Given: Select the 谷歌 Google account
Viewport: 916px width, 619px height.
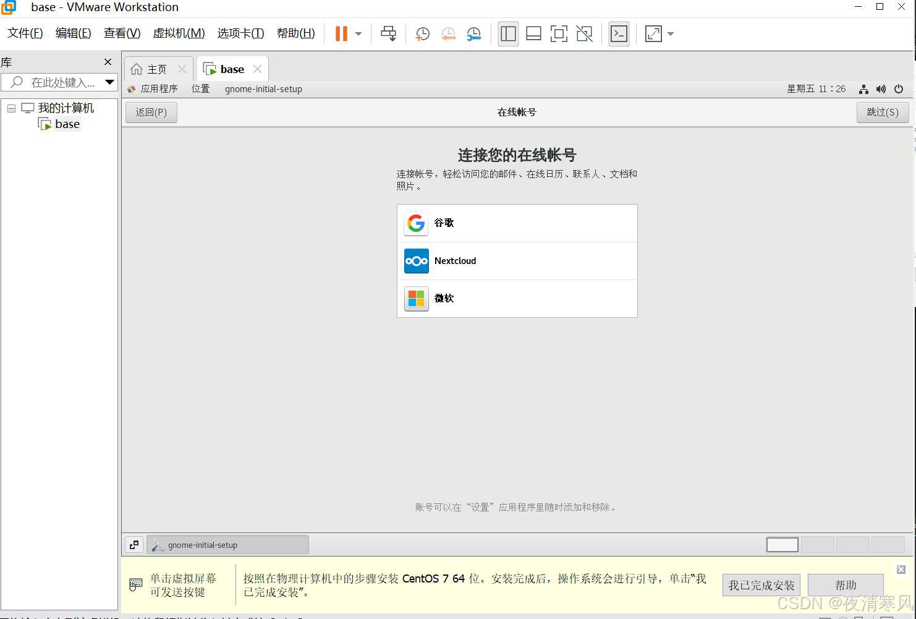Looking at the screenshot, I should click(x=517, y=223).
